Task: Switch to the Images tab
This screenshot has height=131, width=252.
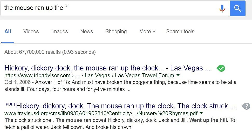Action: pos(59,31)
